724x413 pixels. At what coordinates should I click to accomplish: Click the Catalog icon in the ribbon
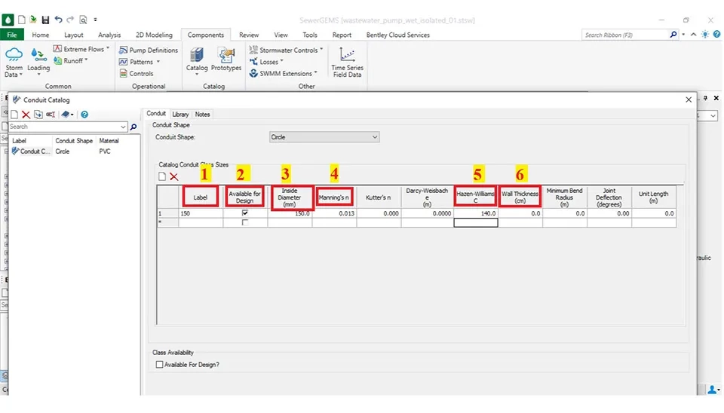tap(197, 60)
